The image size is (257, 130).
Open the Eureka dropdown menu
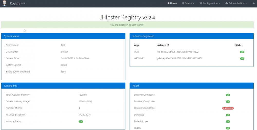point(188,3)
